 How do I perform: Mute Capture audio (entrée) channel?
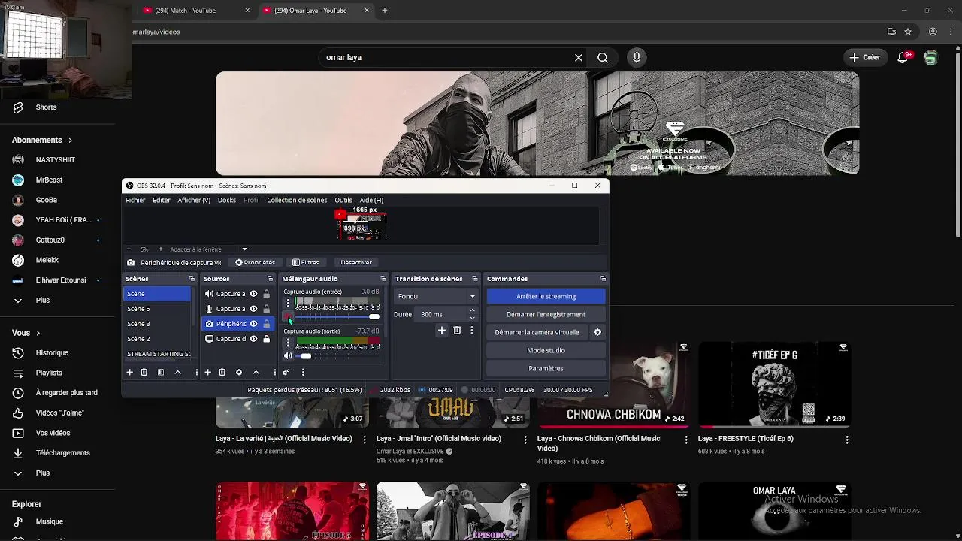tap(288, 316)
